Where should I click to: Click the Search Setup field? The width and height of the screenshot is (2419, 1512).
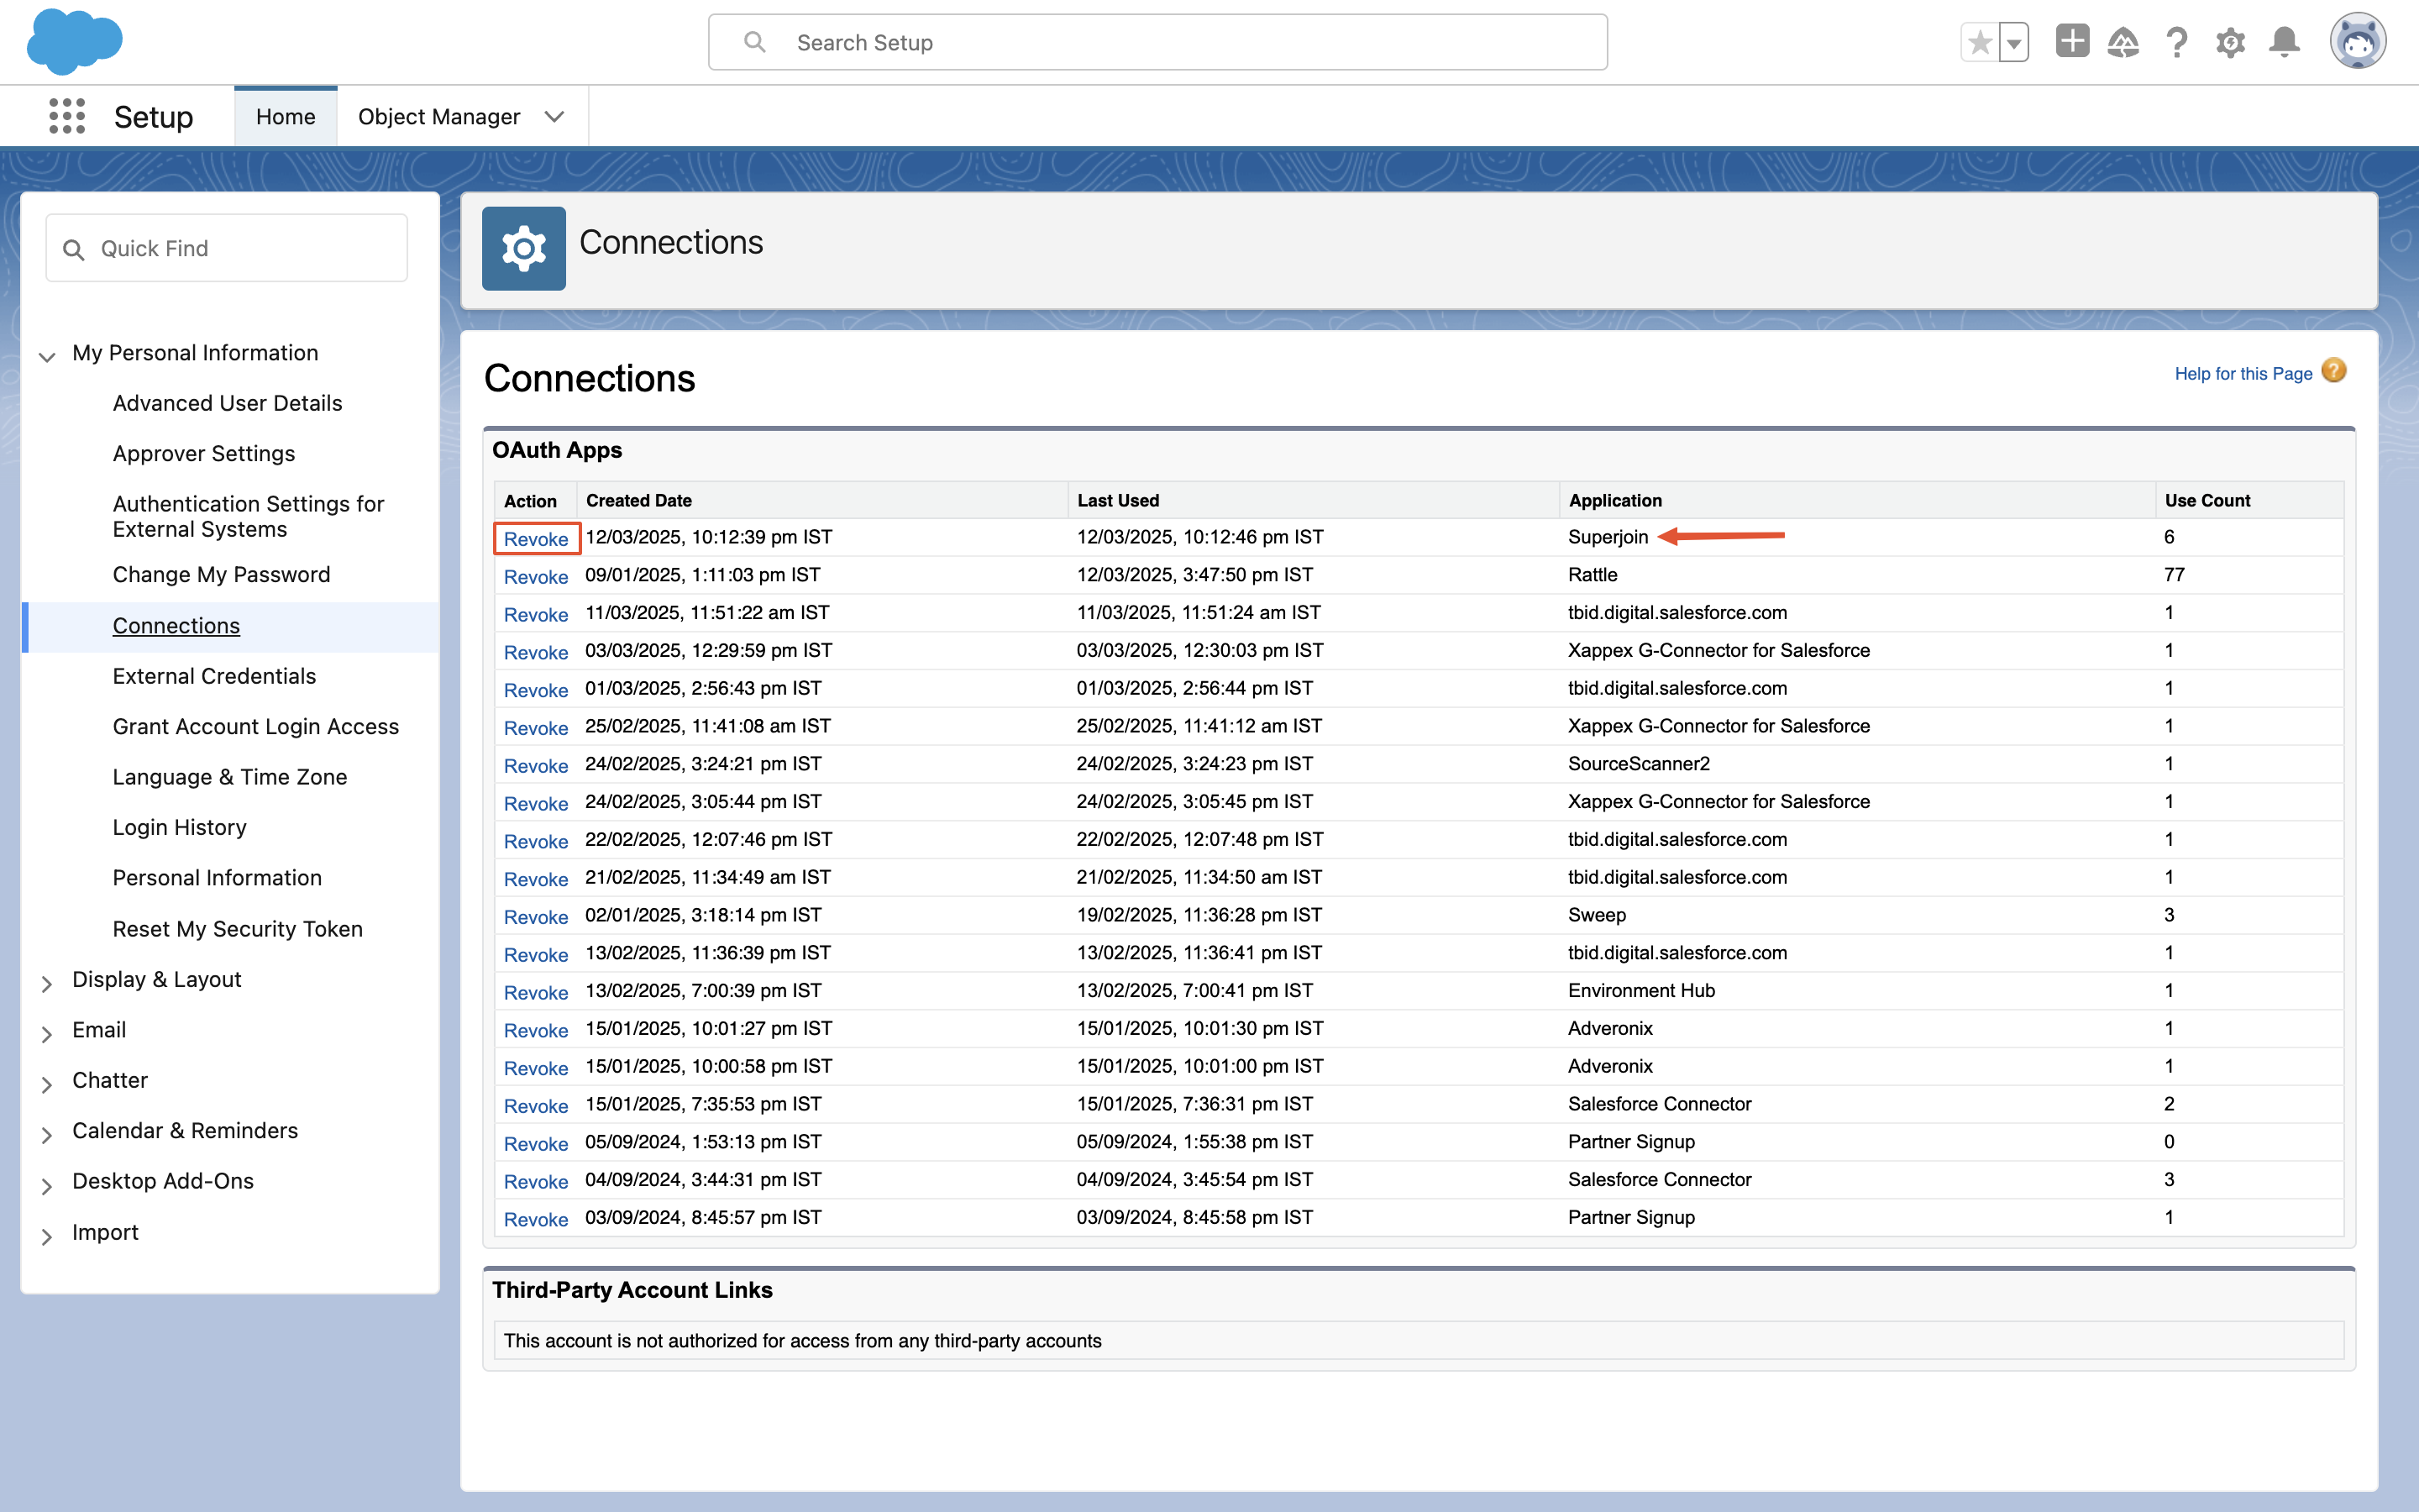1157,42
